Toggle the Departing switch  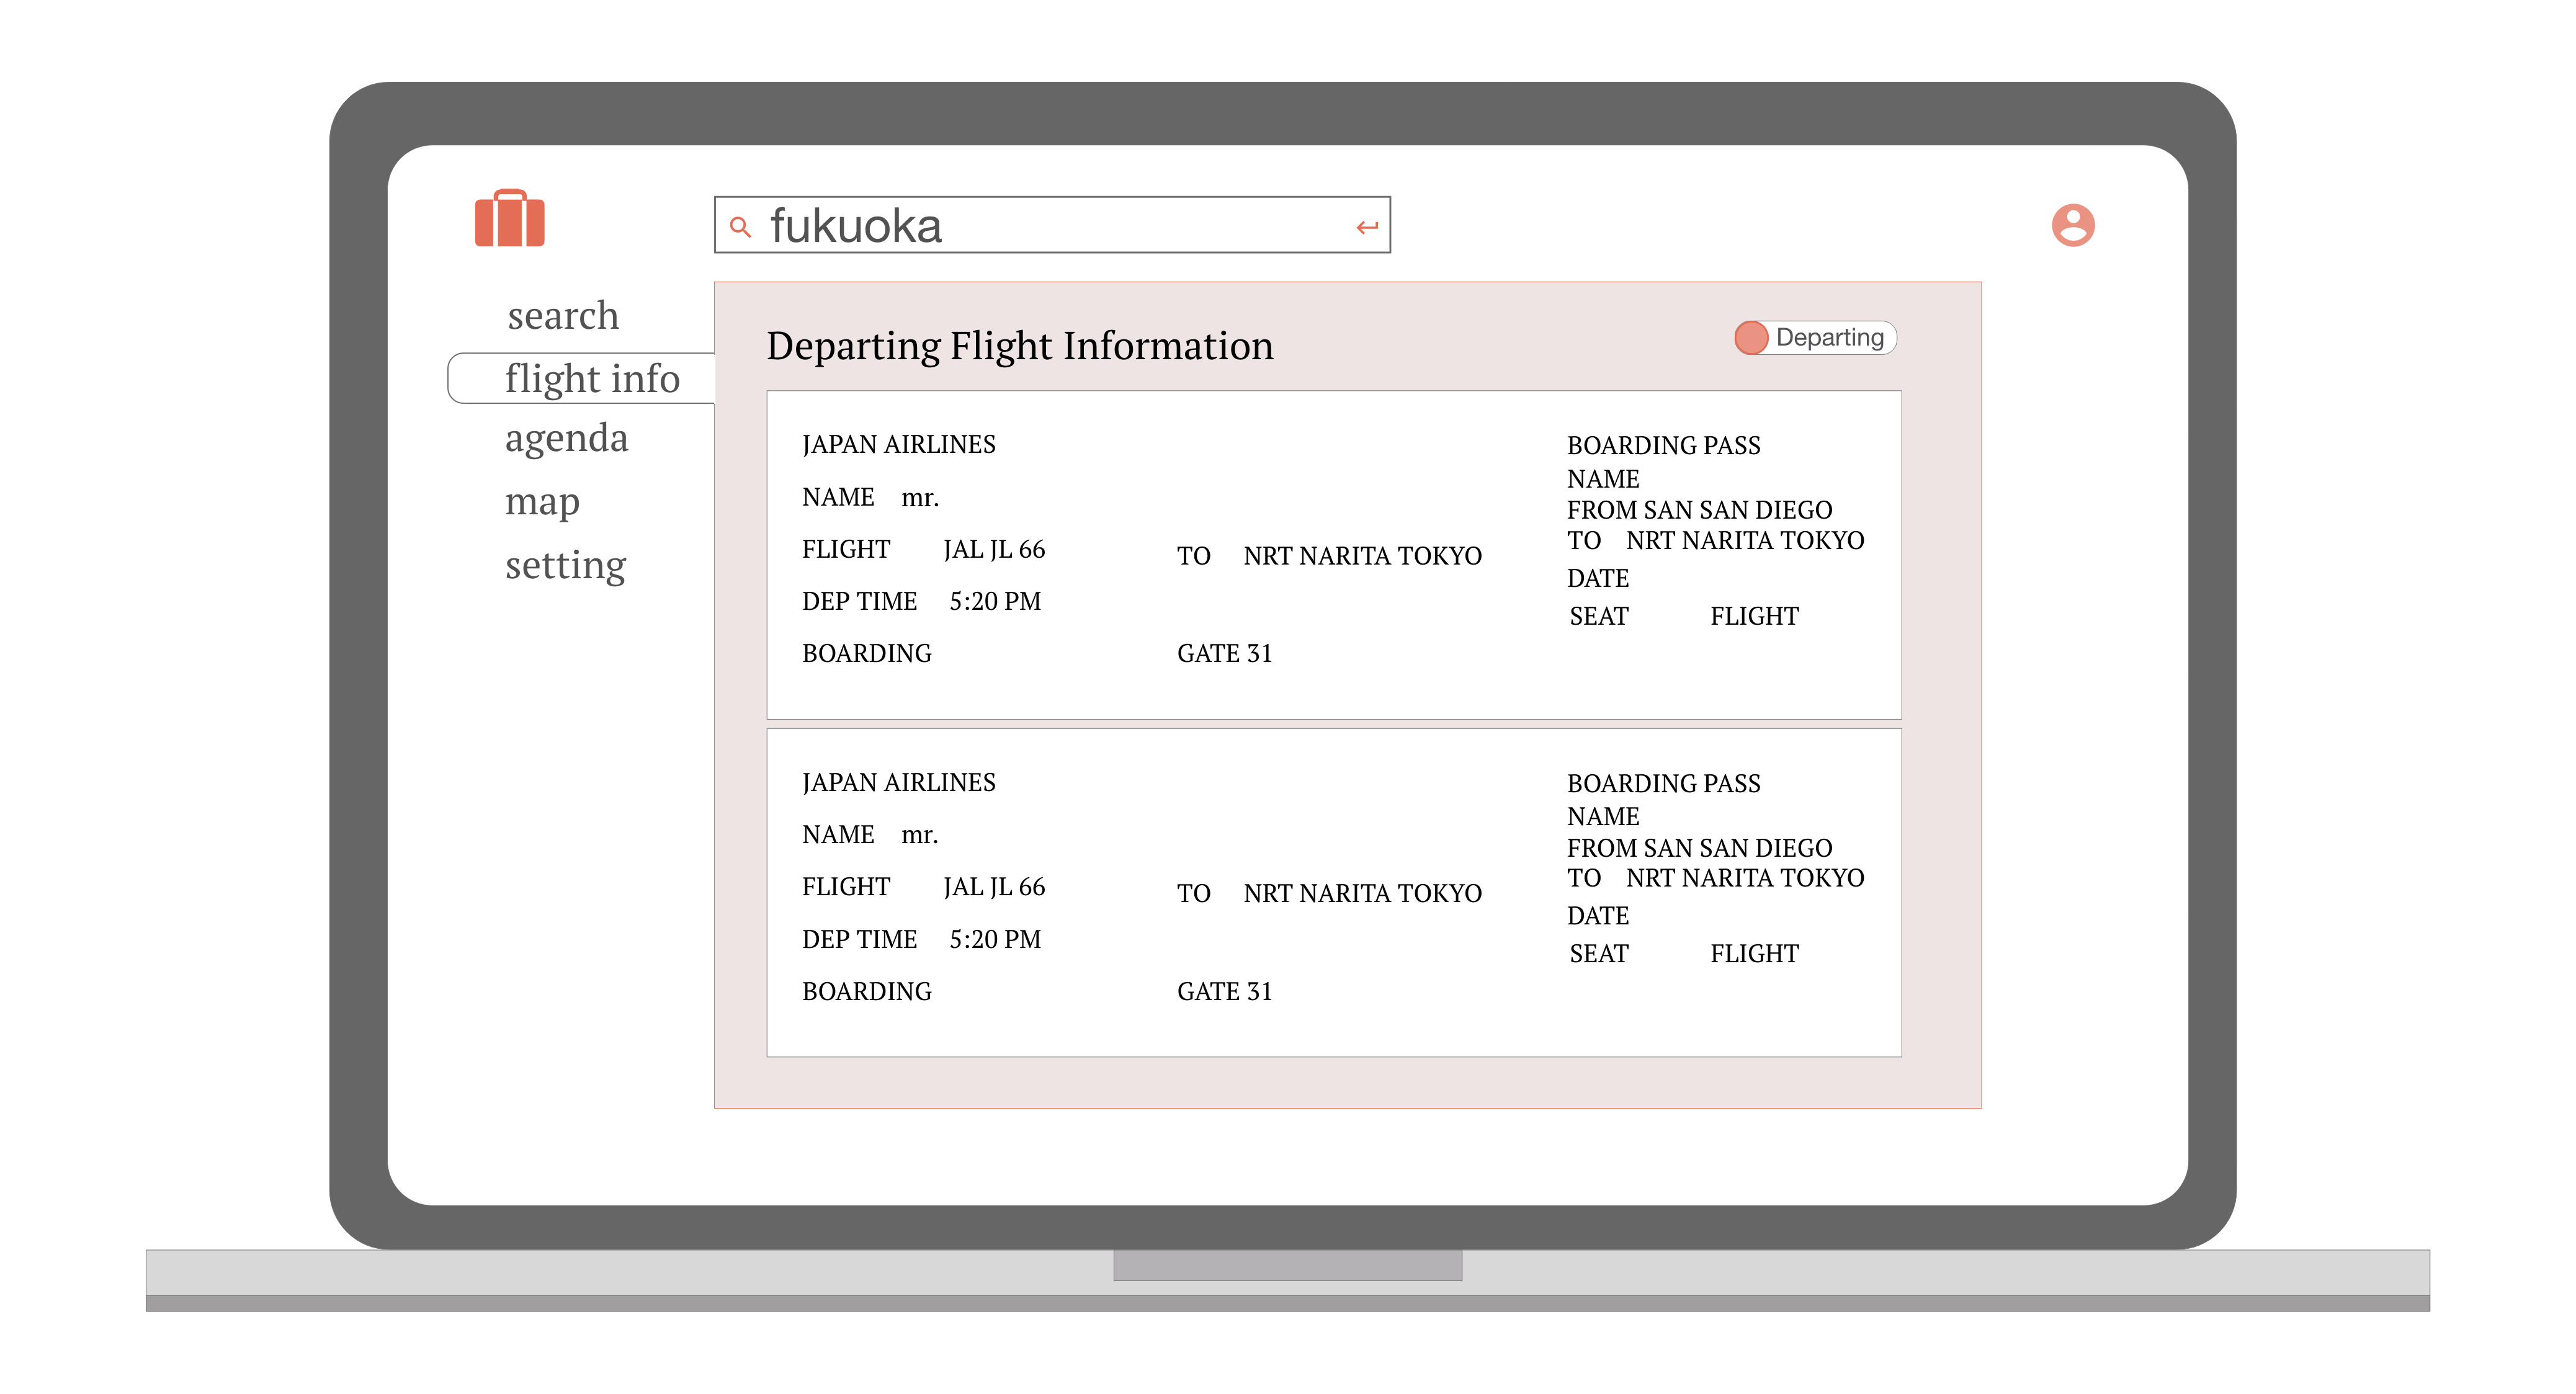click(1815, 338)
